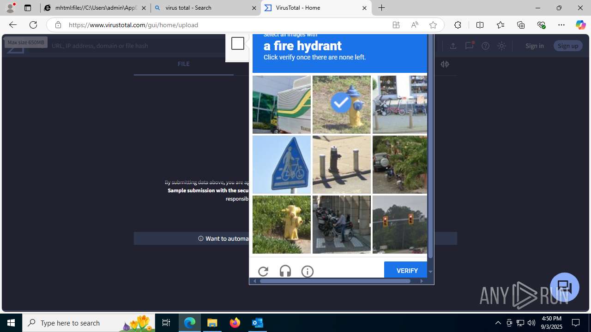Open VirusTotal notifications icon
The height and width of the screenshot is (332, 591).
click(469, 46)
